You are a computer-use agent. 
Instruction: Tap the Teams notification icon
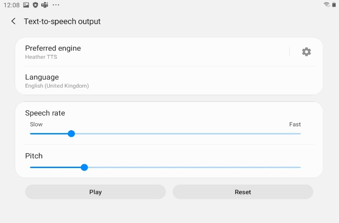click(x=45, y=5)
